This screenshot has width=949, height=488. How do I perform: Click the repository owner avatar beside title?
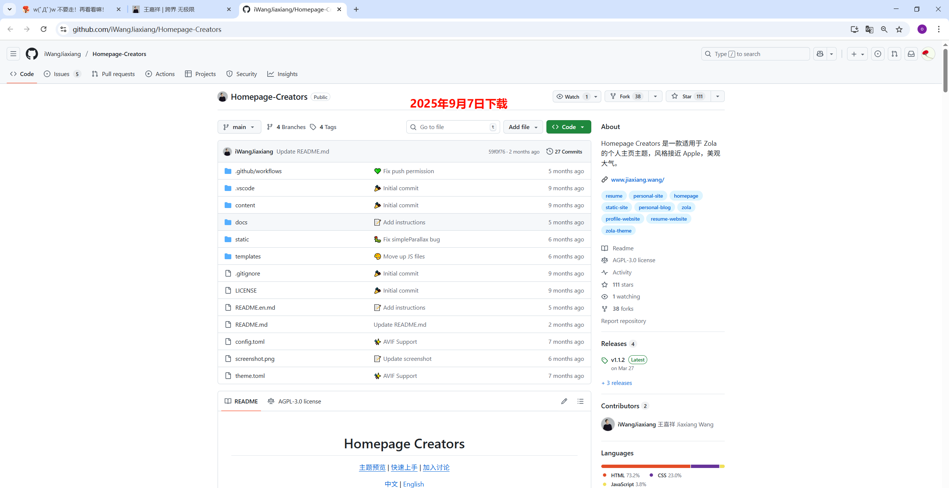click(x=222, y=97)
